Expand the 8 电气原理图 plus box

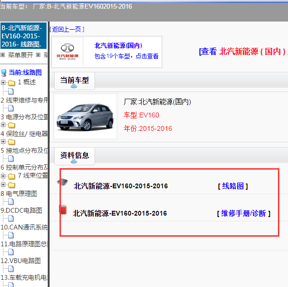point(3,184)
